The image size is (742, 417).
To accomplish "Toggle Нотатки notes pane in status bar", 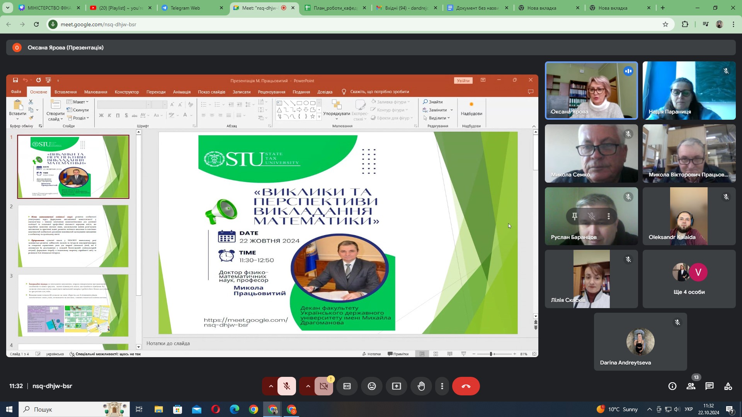I will click(x=371, y=354).
